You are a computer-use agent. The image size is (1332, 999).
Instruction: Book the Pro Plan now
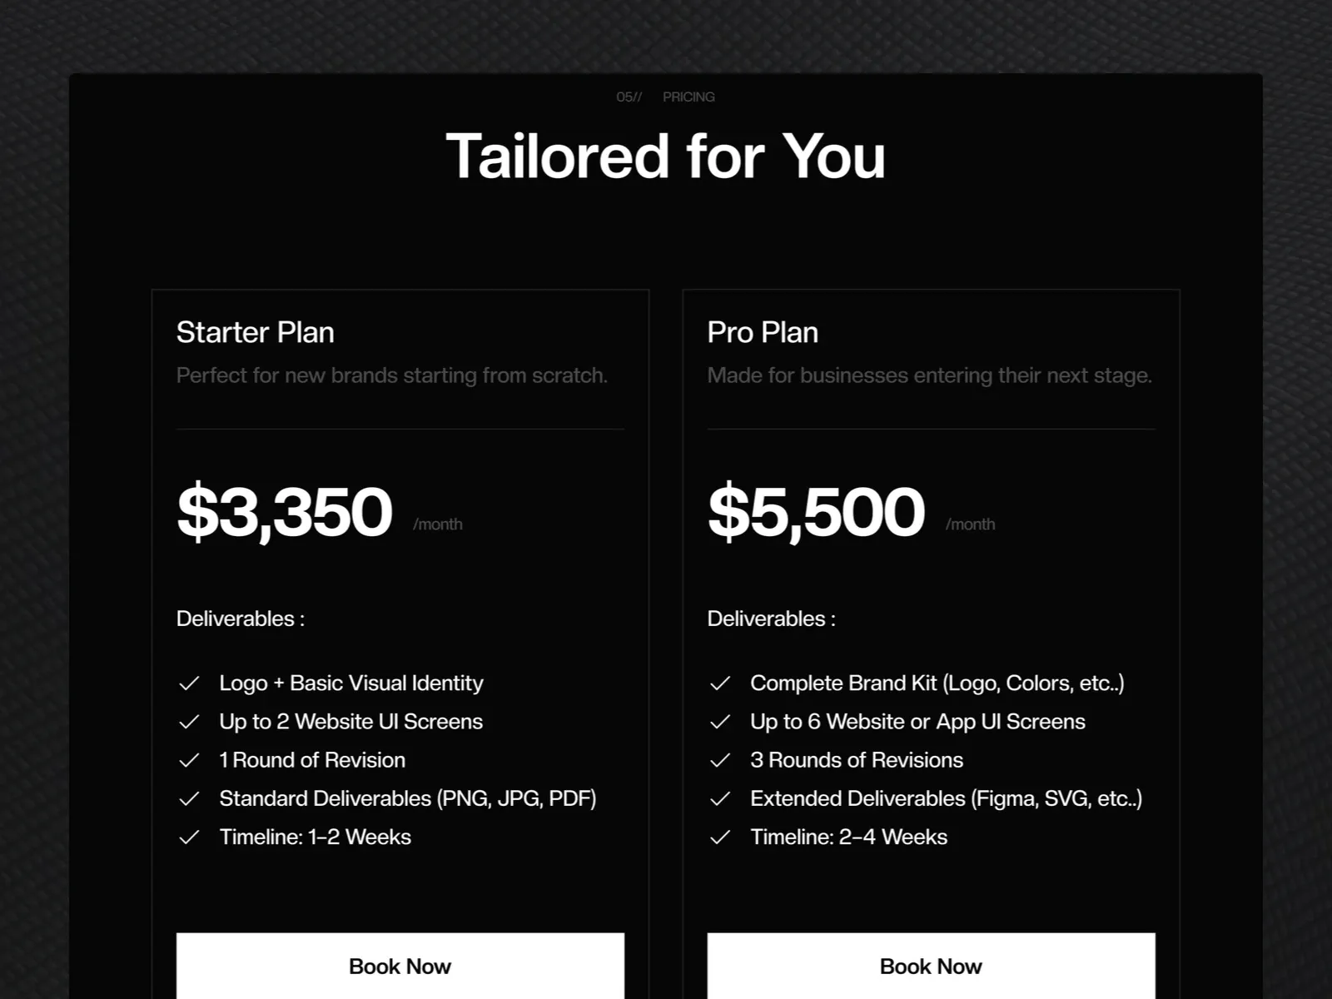click(932, 966)
